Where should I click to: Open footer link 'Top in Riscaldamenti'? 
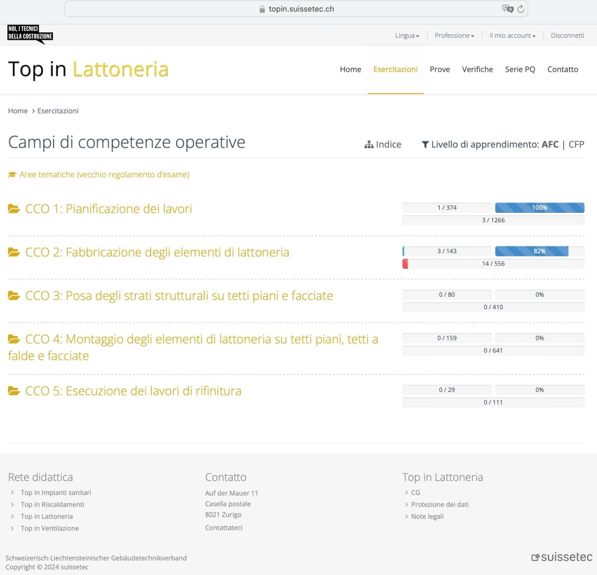tap(52, 505)
